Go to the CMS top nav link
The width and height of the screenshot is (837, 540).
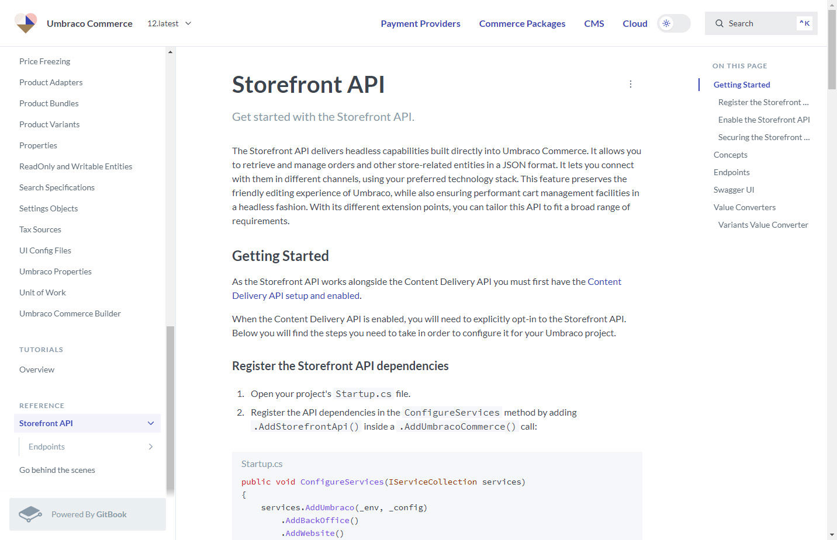click(x=594, y=23)
